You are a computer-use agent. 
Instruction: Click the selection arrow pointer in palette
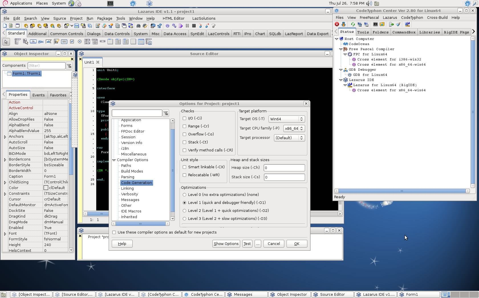[6, 42]
